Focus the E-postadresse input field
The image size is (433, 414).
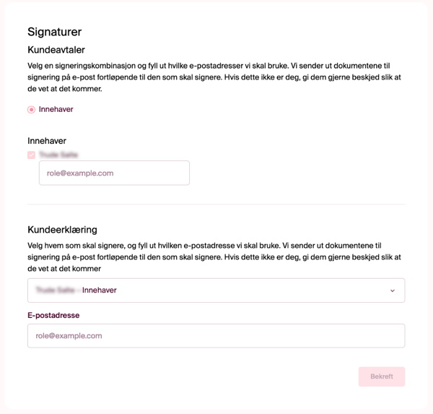pos(216,336)
